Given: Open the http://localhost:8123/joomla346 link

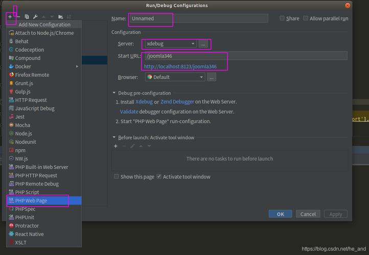Looking at the screenshot, I should [x=180, y=67].
